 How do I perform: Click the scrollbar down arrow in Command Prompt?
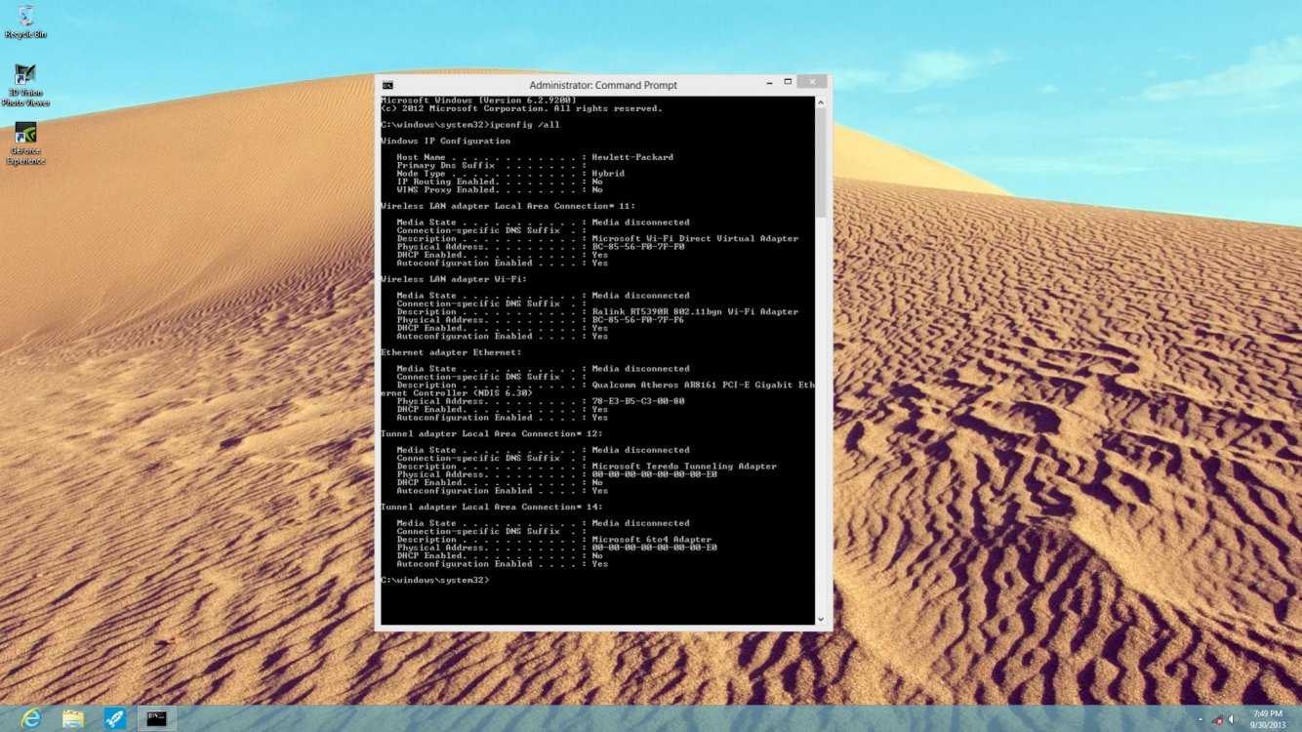pyautogui.click(x=820, y=619)
